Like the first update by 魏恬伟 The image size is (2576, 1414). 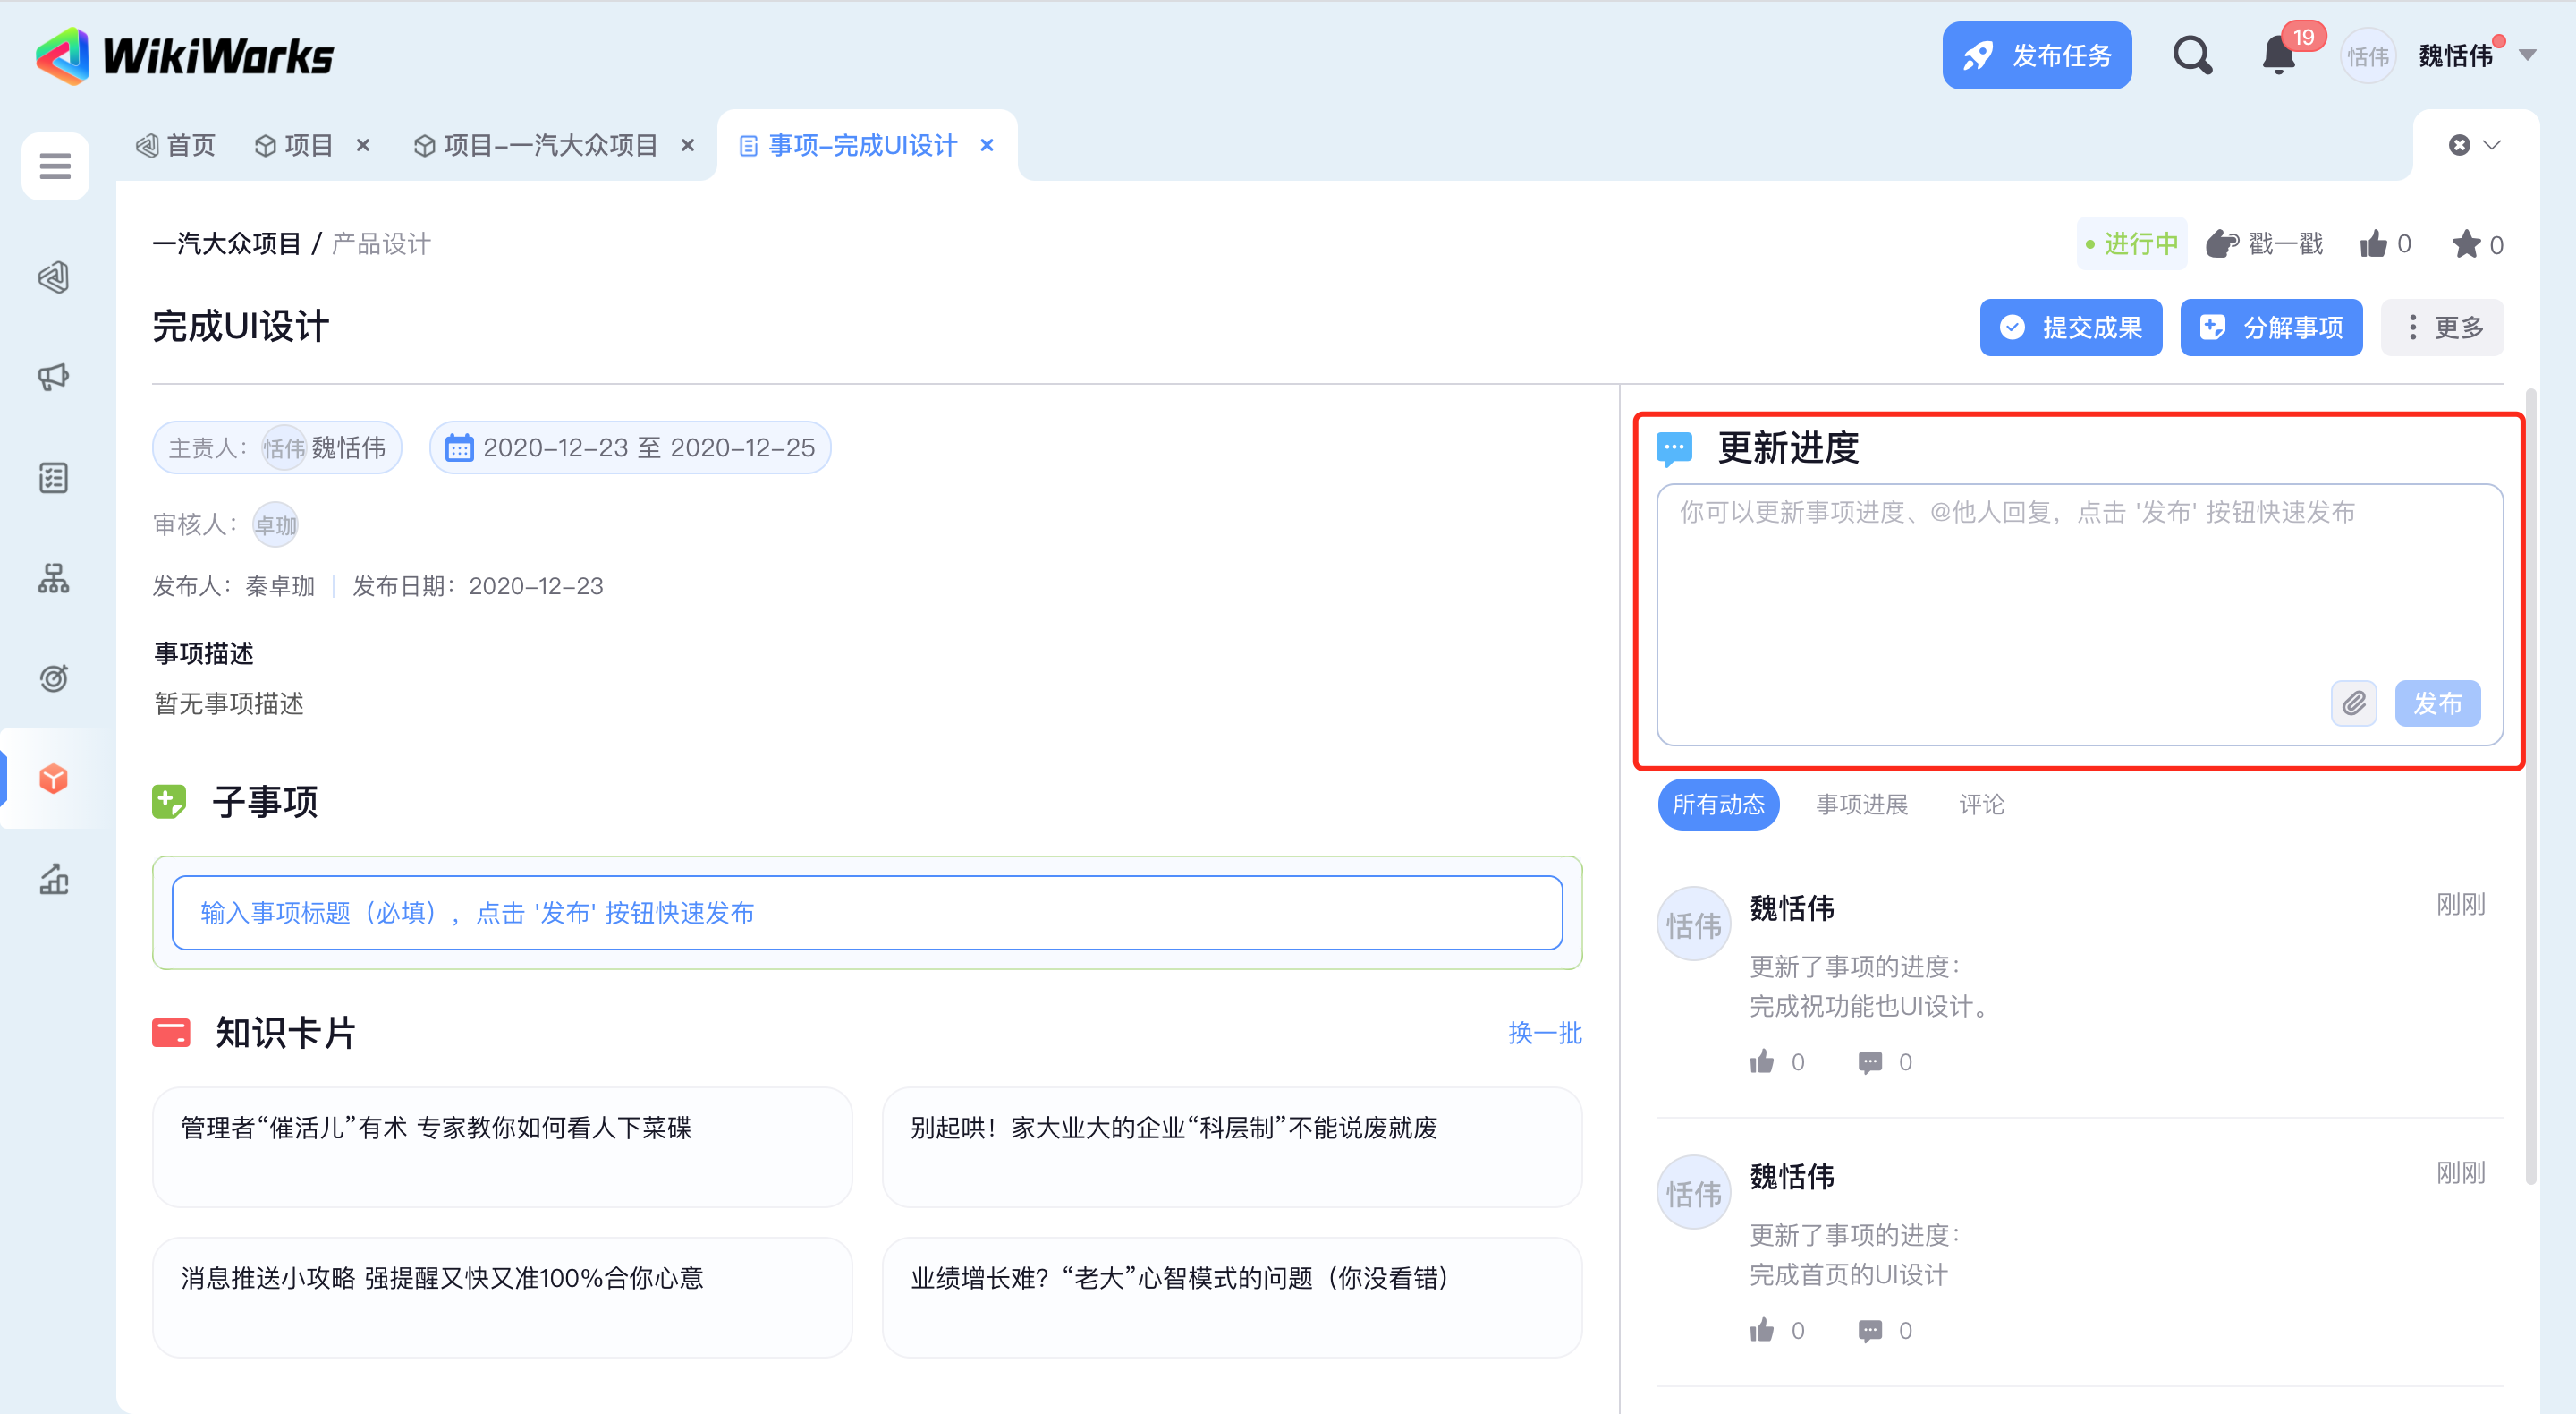pos(1762,1061)
